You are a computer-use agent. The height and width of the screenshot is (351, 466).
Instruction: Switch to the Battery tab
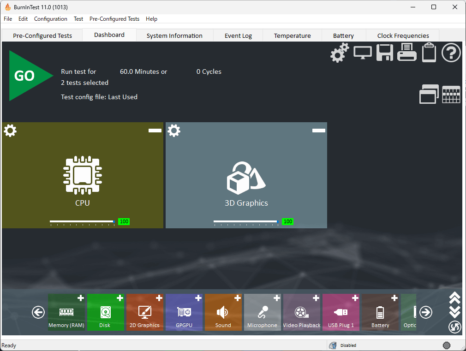tap(343, 36)
